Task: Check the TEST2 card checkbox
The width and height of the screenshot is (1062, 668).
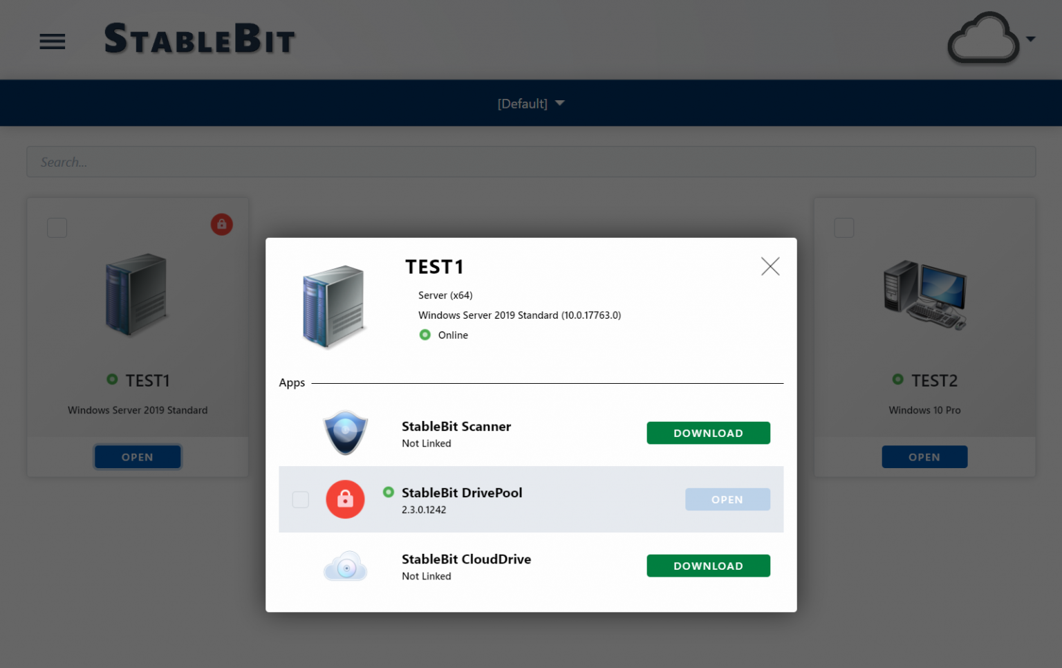Action: [844, 227]
